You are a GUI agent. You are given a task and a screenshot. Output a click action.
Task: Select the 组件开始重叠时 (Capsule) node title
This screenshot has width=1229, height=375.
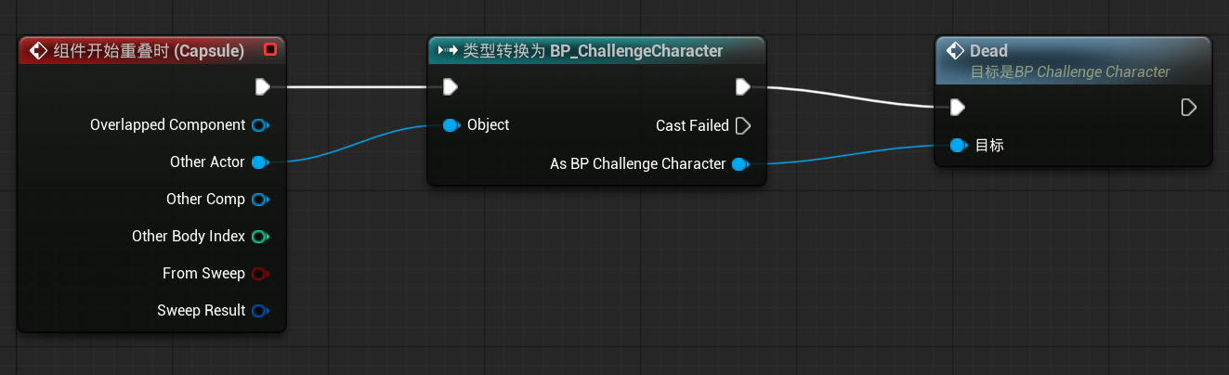click(149, 51)
